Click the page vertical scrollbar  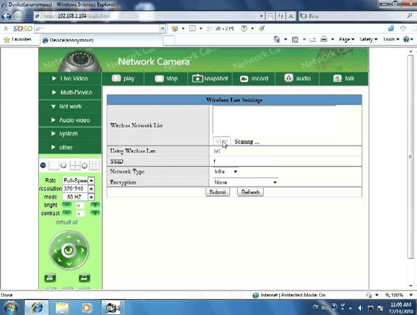tap(410, 156)
